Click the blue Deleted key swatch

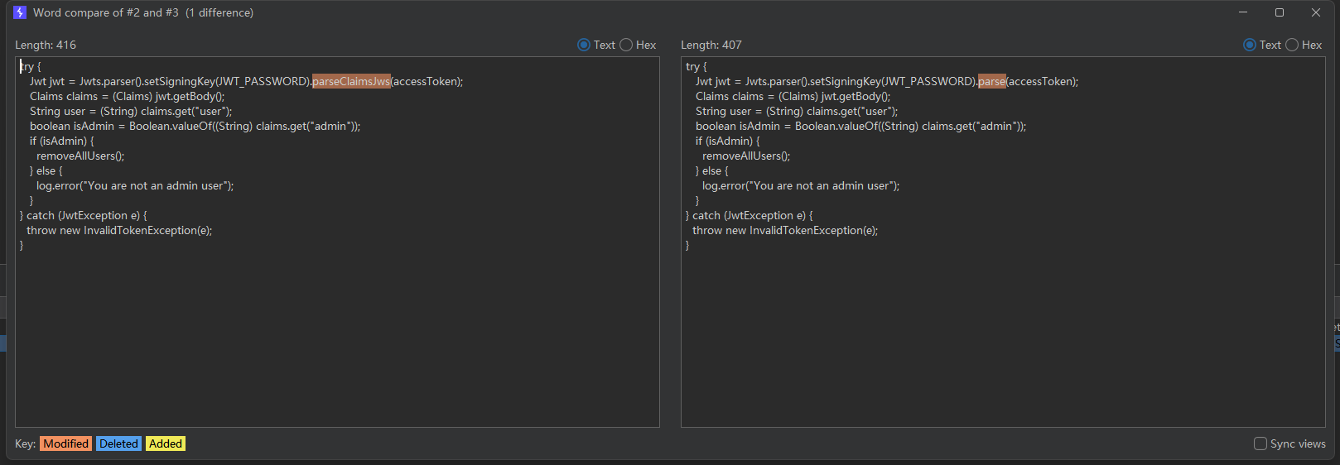click(x=118, y=443)
